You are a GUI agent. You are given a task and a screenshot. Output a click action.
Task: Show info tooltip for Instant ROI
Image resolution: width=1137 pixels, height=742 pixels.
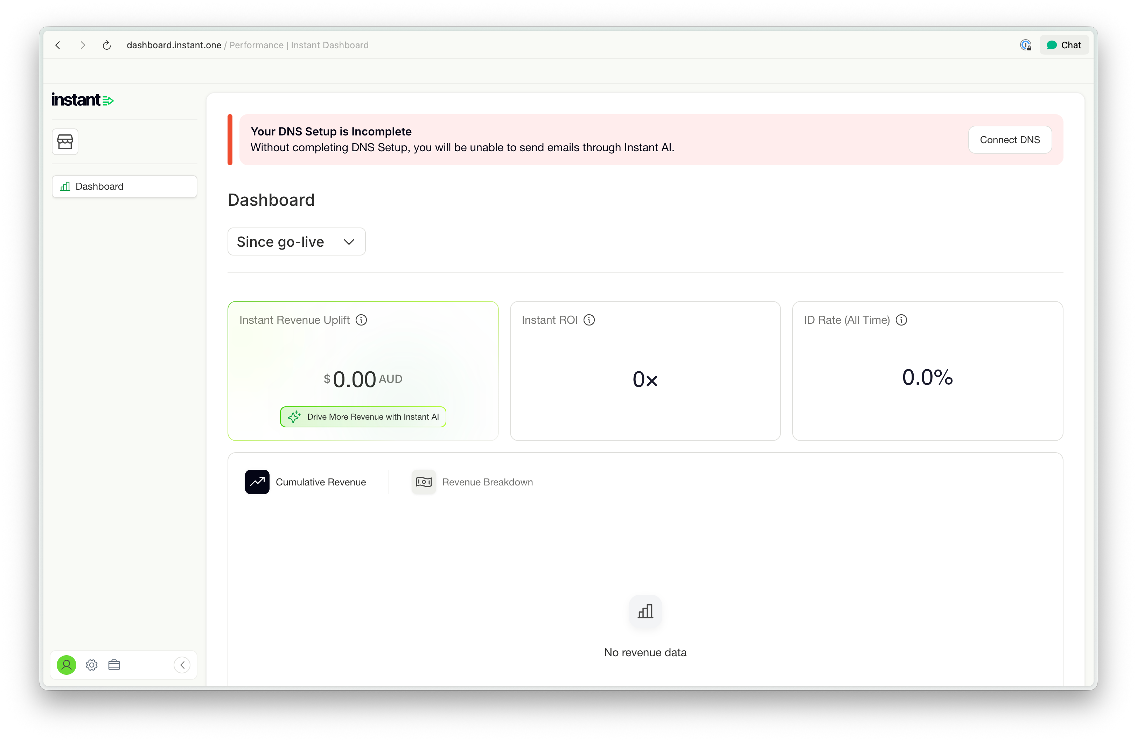589,320
